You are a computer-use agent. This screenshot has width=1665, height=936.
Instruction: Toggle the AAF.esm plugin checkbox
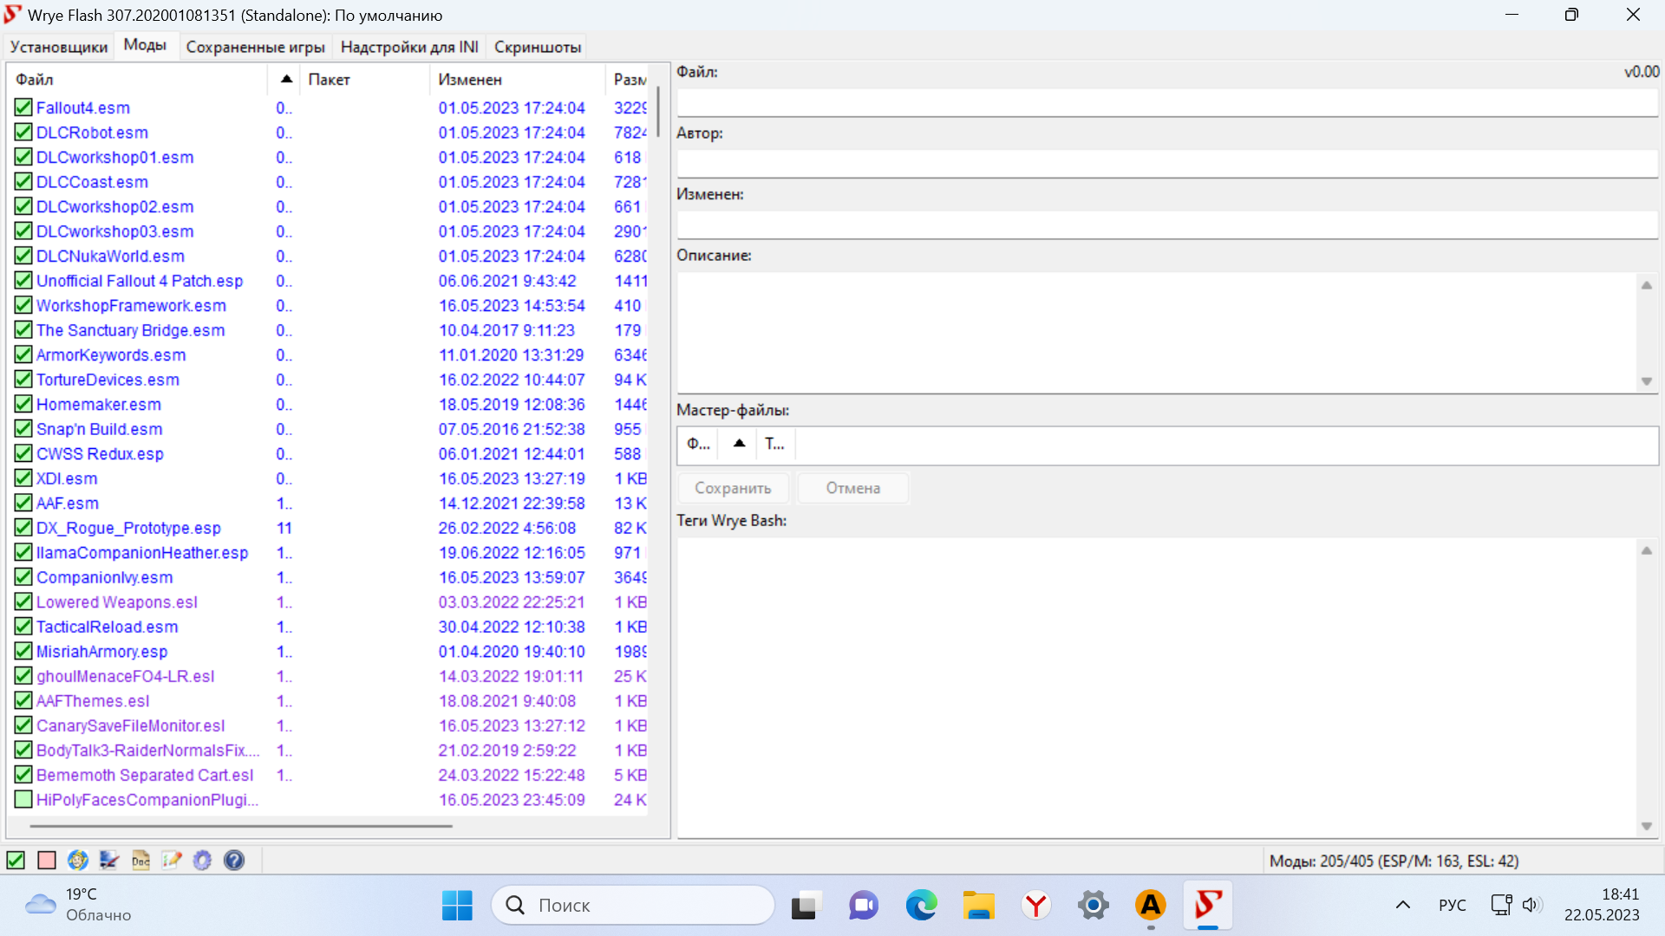click(23, 503)
